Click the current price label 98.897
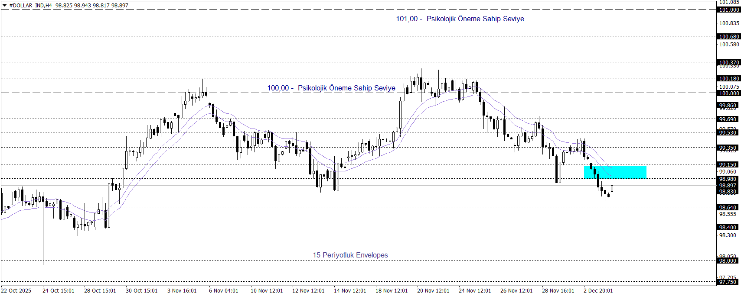This screenshot has width=741, height=296. 728,185
